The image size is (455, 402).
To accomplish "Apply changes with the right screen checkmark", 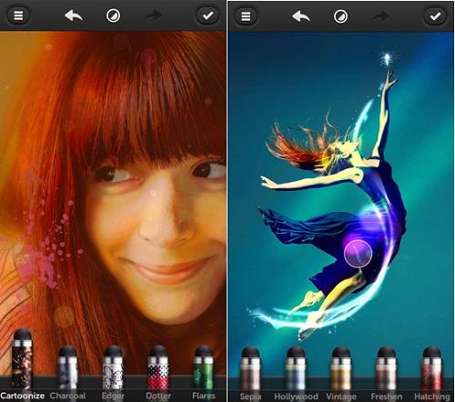I will click(x=435, y=16).
